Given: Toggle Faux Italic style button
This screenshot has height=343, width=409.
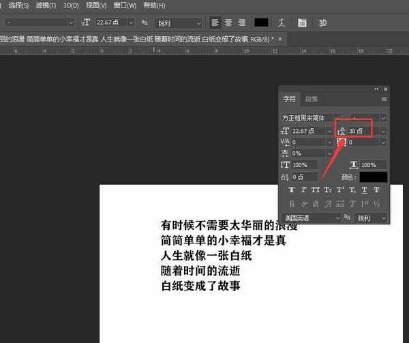Looking at the screenshot, I should [x=303, y=190].
